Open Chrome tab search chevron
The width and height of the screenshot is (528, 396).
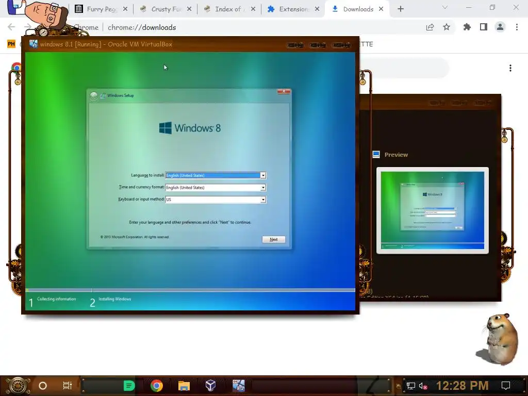click(445, 7)
